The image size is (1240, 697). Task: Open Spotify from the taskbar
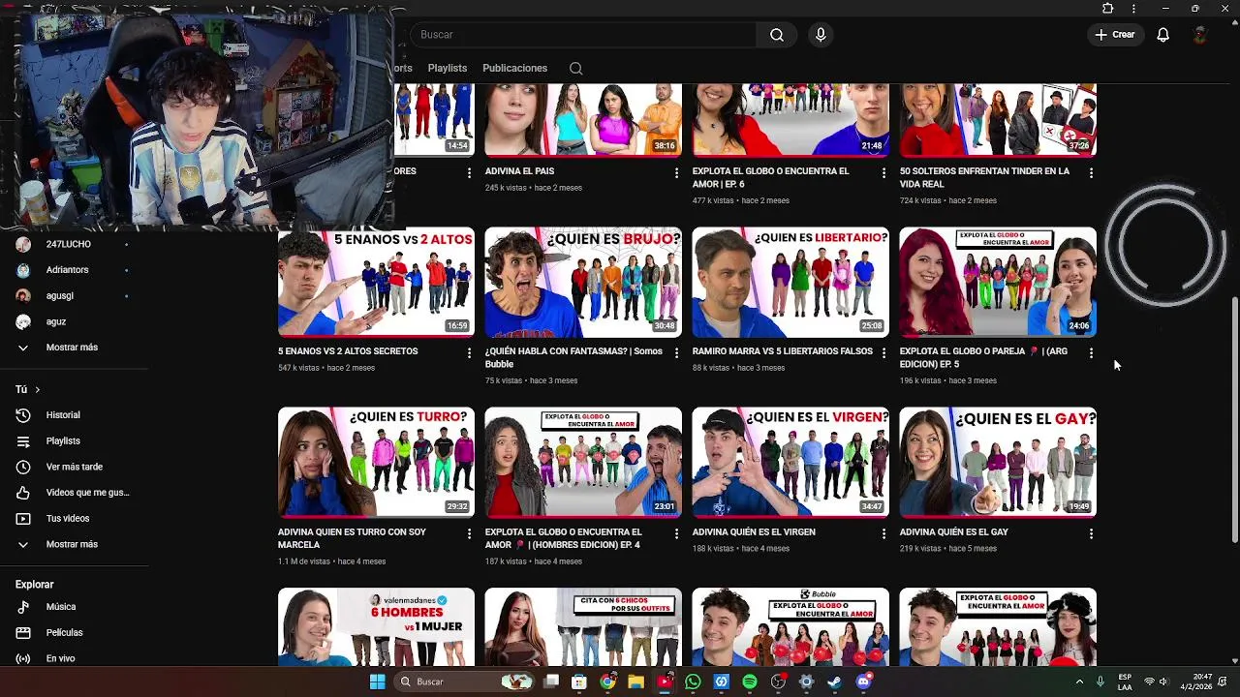[x=750, y=682]
